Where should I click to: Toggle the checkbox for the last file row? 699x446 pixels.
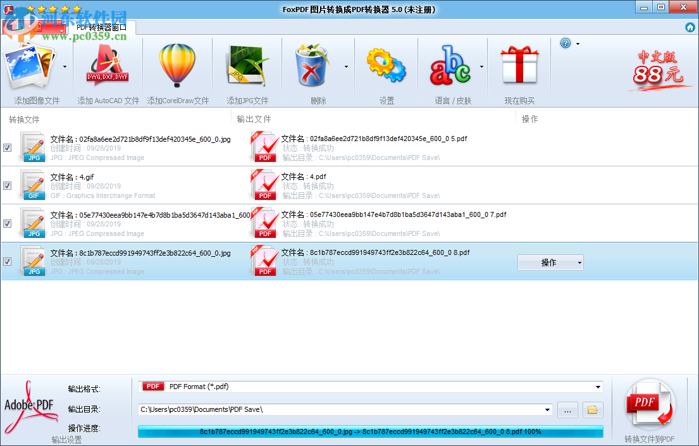point(8,261)
